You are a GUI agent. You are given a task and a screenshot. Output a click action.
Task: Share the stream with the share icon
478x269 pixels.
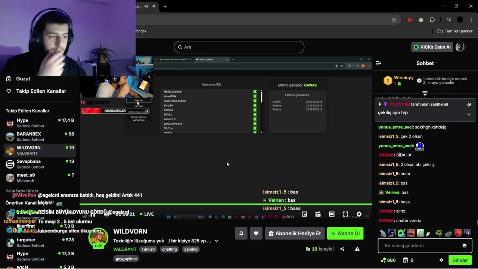[342, 249]
